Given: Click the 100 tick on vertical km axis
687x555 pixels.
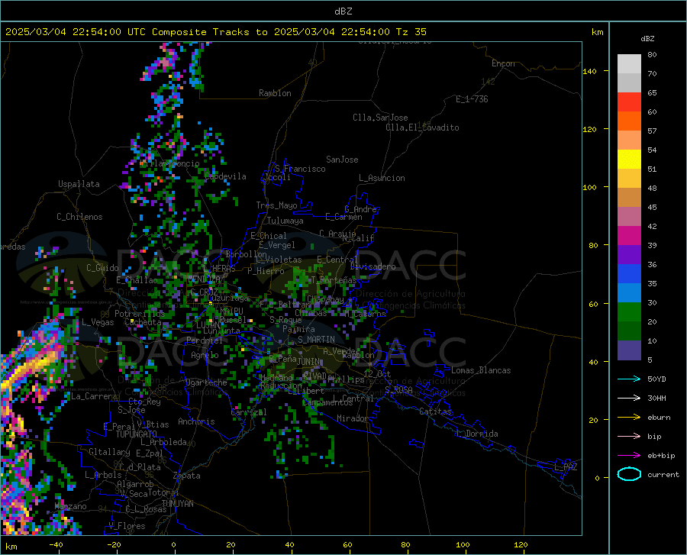Looking at the screenshot, I should coord(589,187).
